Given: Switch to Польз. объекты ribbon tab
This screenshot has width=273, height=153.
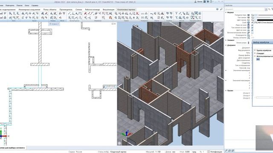Looking at the screenshot, I should (x=50, y=9).
